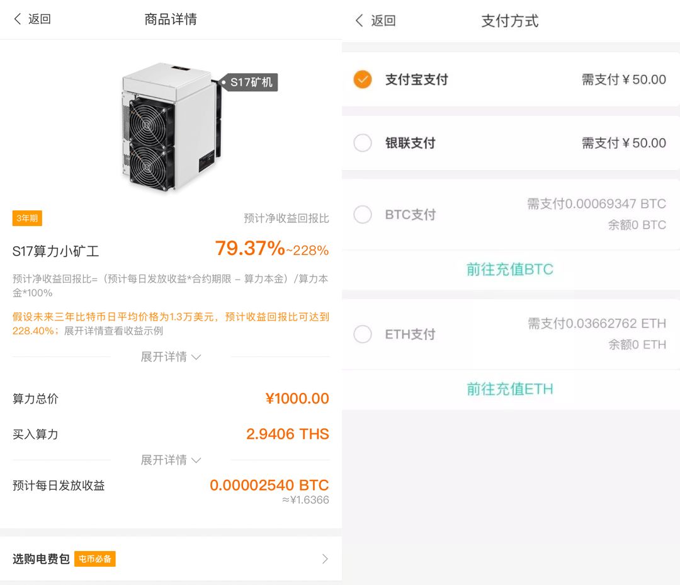Tap back arrow on 支付方式 page
The height and width of the screenshot is (585, 680).
click(359, 20)
